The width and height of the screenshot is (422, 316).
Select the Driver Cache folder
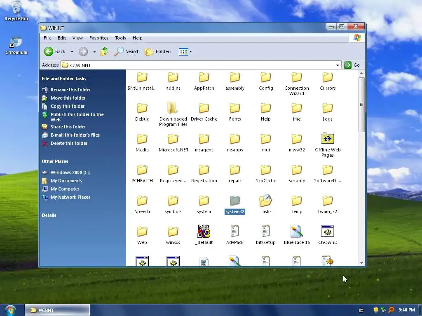204,112
